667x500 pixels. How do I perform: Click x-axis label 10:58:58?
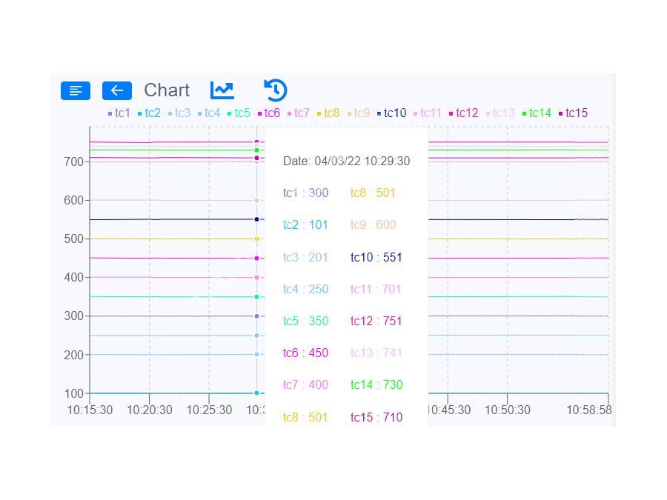click(589, 410)
